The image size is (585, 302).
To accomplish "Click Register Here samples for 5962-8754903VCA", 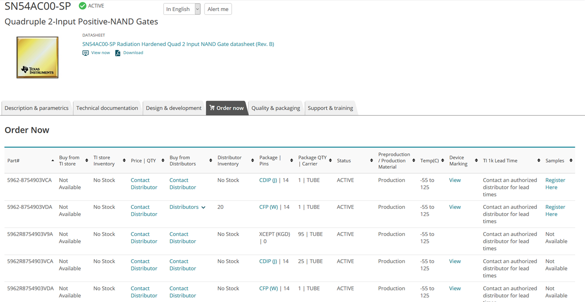I will coord(555,184).
